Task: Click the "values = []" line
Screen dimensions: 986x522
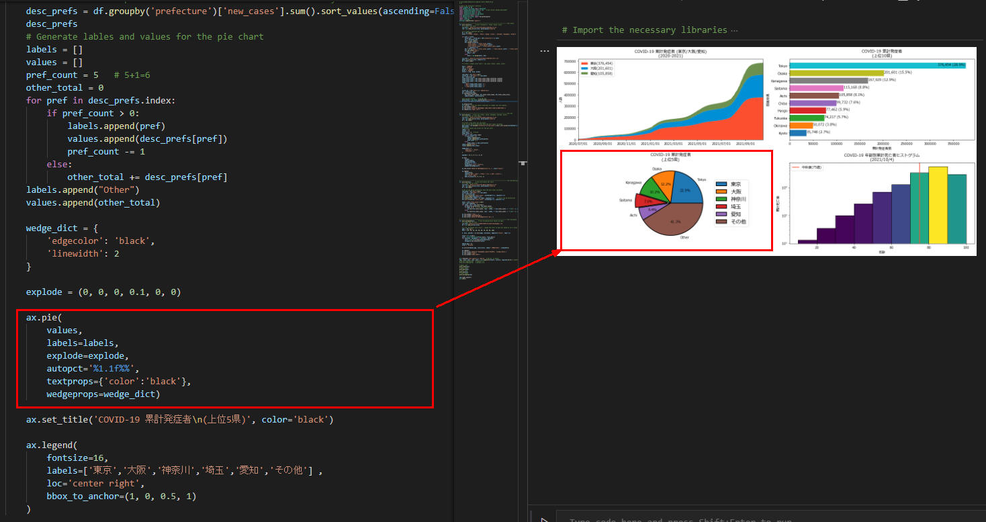Action: coord(54,62)
